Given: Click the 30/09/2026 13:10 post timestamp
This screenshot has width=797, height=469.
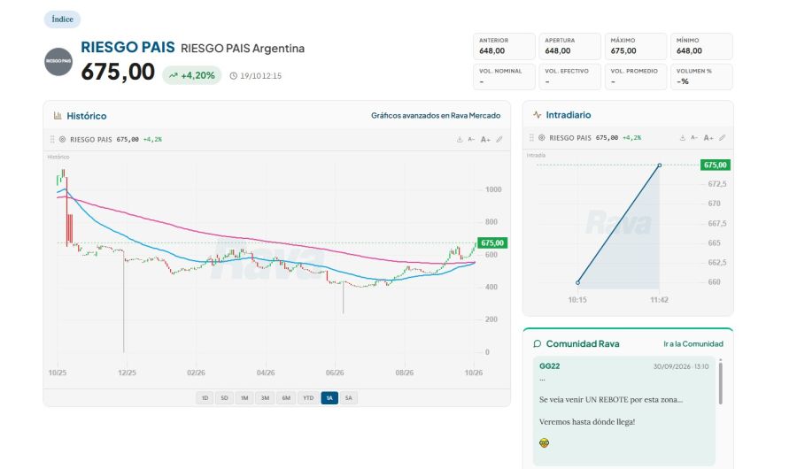Looking at the screenshot, I should tap(681, 366).
